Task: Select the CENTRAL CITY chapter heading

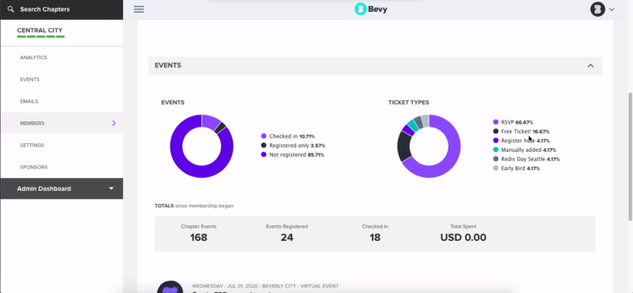Action: pyautogui.click(x=40, y=30)
